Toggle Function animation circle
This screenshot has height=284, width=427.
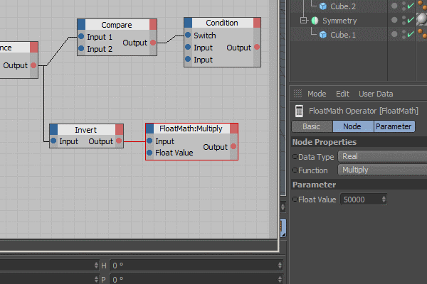295,170
